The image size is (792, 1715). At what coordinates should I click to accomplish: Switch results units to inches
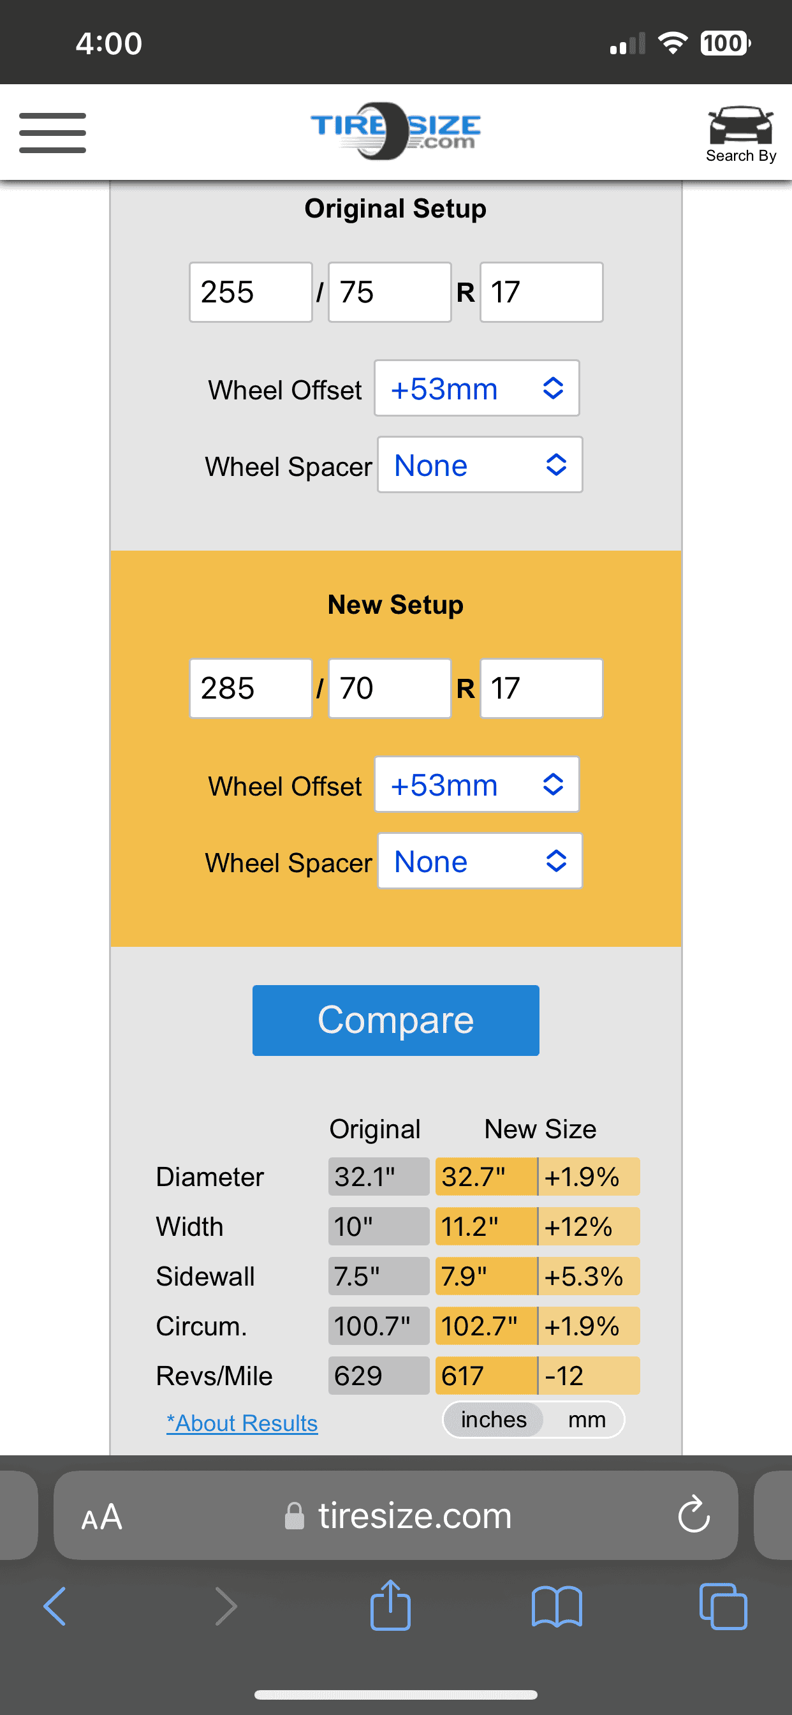tap(493, 1420)
